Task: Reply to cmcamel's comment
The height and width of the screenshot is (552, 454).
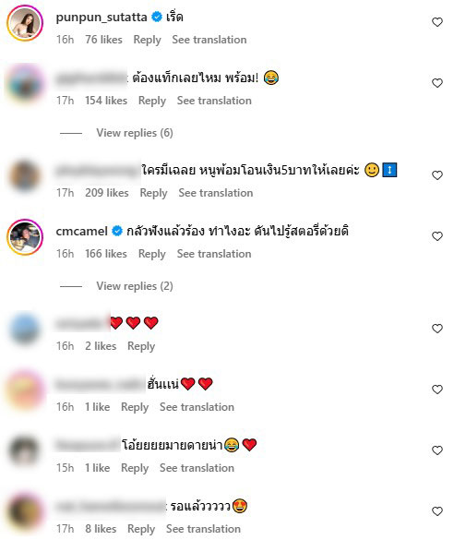Action: tap(152, 254)
